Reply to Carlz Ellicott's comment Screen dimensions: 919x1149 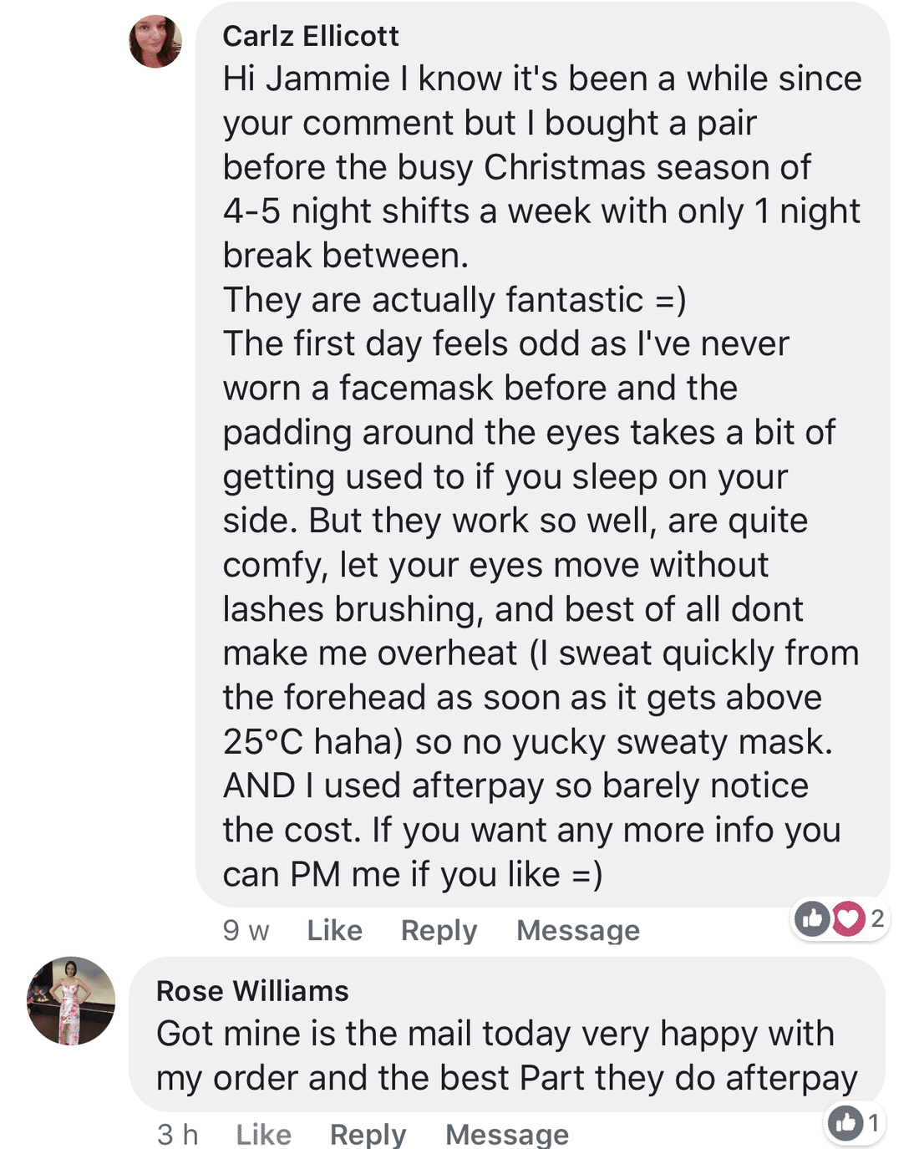point(439,930)
